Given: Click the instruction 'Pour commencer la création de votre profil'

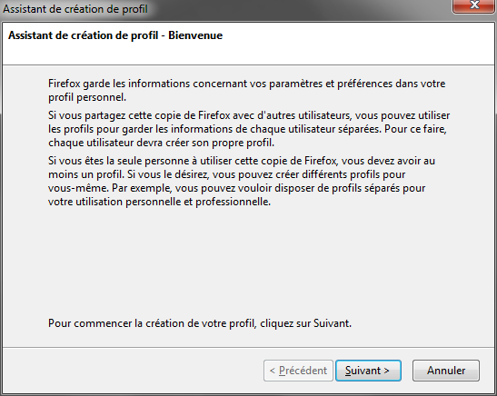Looking at the screenshot, I should click(x=152, y=323).
